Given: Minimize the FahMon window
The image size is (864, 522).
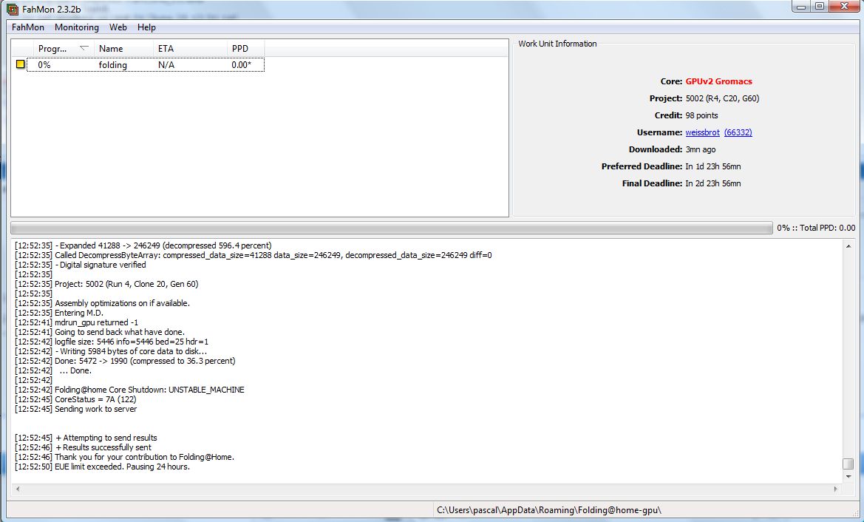Looking at the screenshot, I should tap(801, 7).
